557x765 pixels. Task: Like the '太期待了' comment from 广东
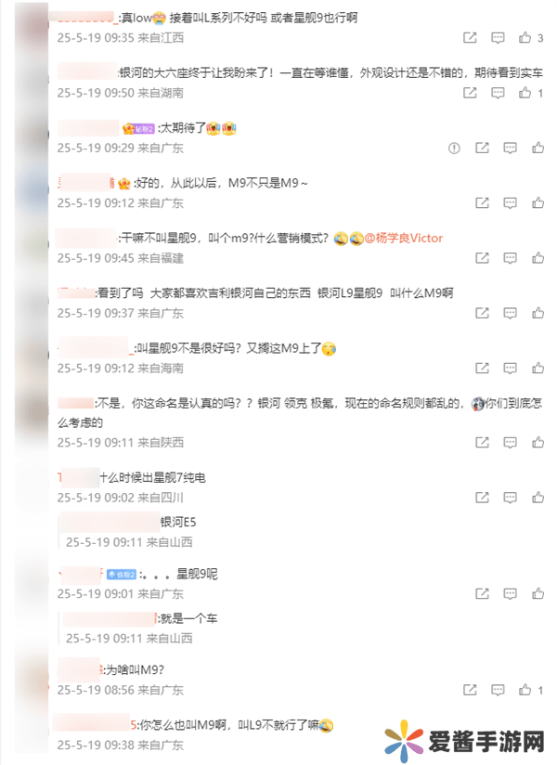(538, 148)
